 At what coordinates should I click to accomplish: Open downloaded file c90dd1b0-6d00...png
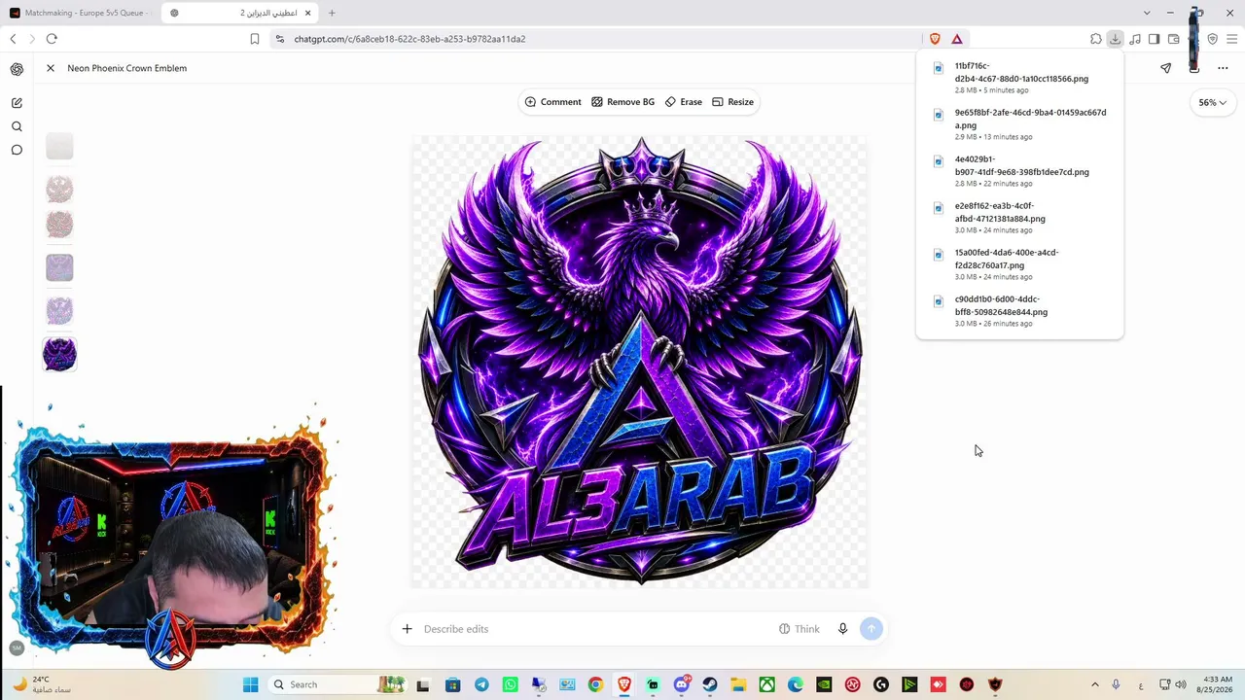click(1019, 311)
